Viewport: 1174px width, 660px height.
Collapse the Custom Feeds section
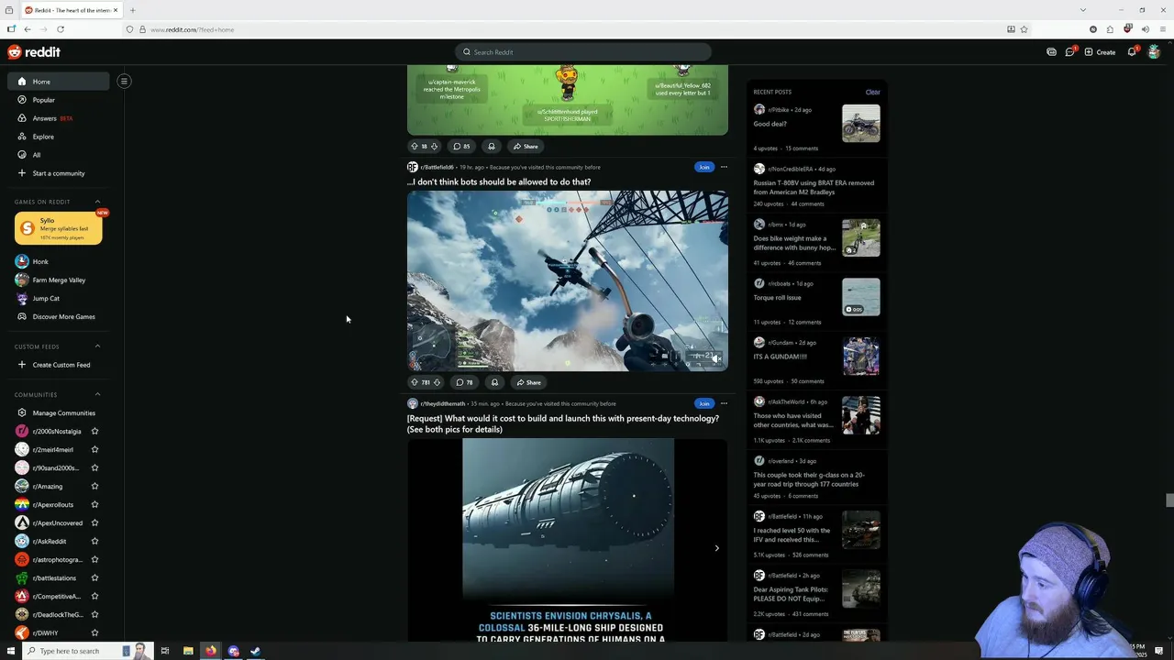click(98, 346)
